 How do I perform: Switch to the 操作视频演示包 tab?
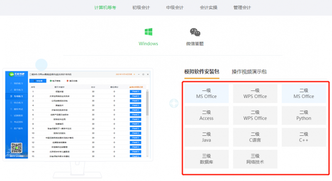[x=249, y=72]
